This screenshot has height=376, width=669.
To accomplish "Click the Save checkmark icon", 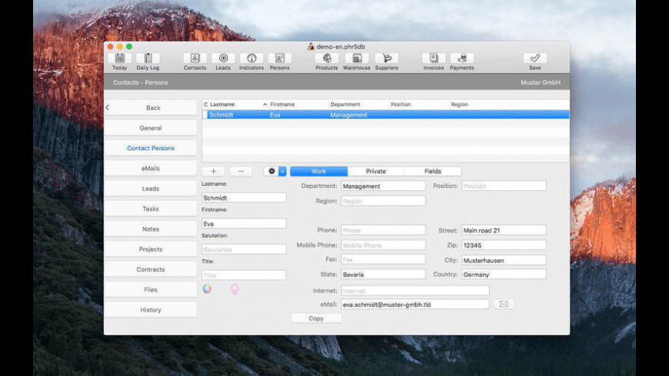I will pos(535,58).
